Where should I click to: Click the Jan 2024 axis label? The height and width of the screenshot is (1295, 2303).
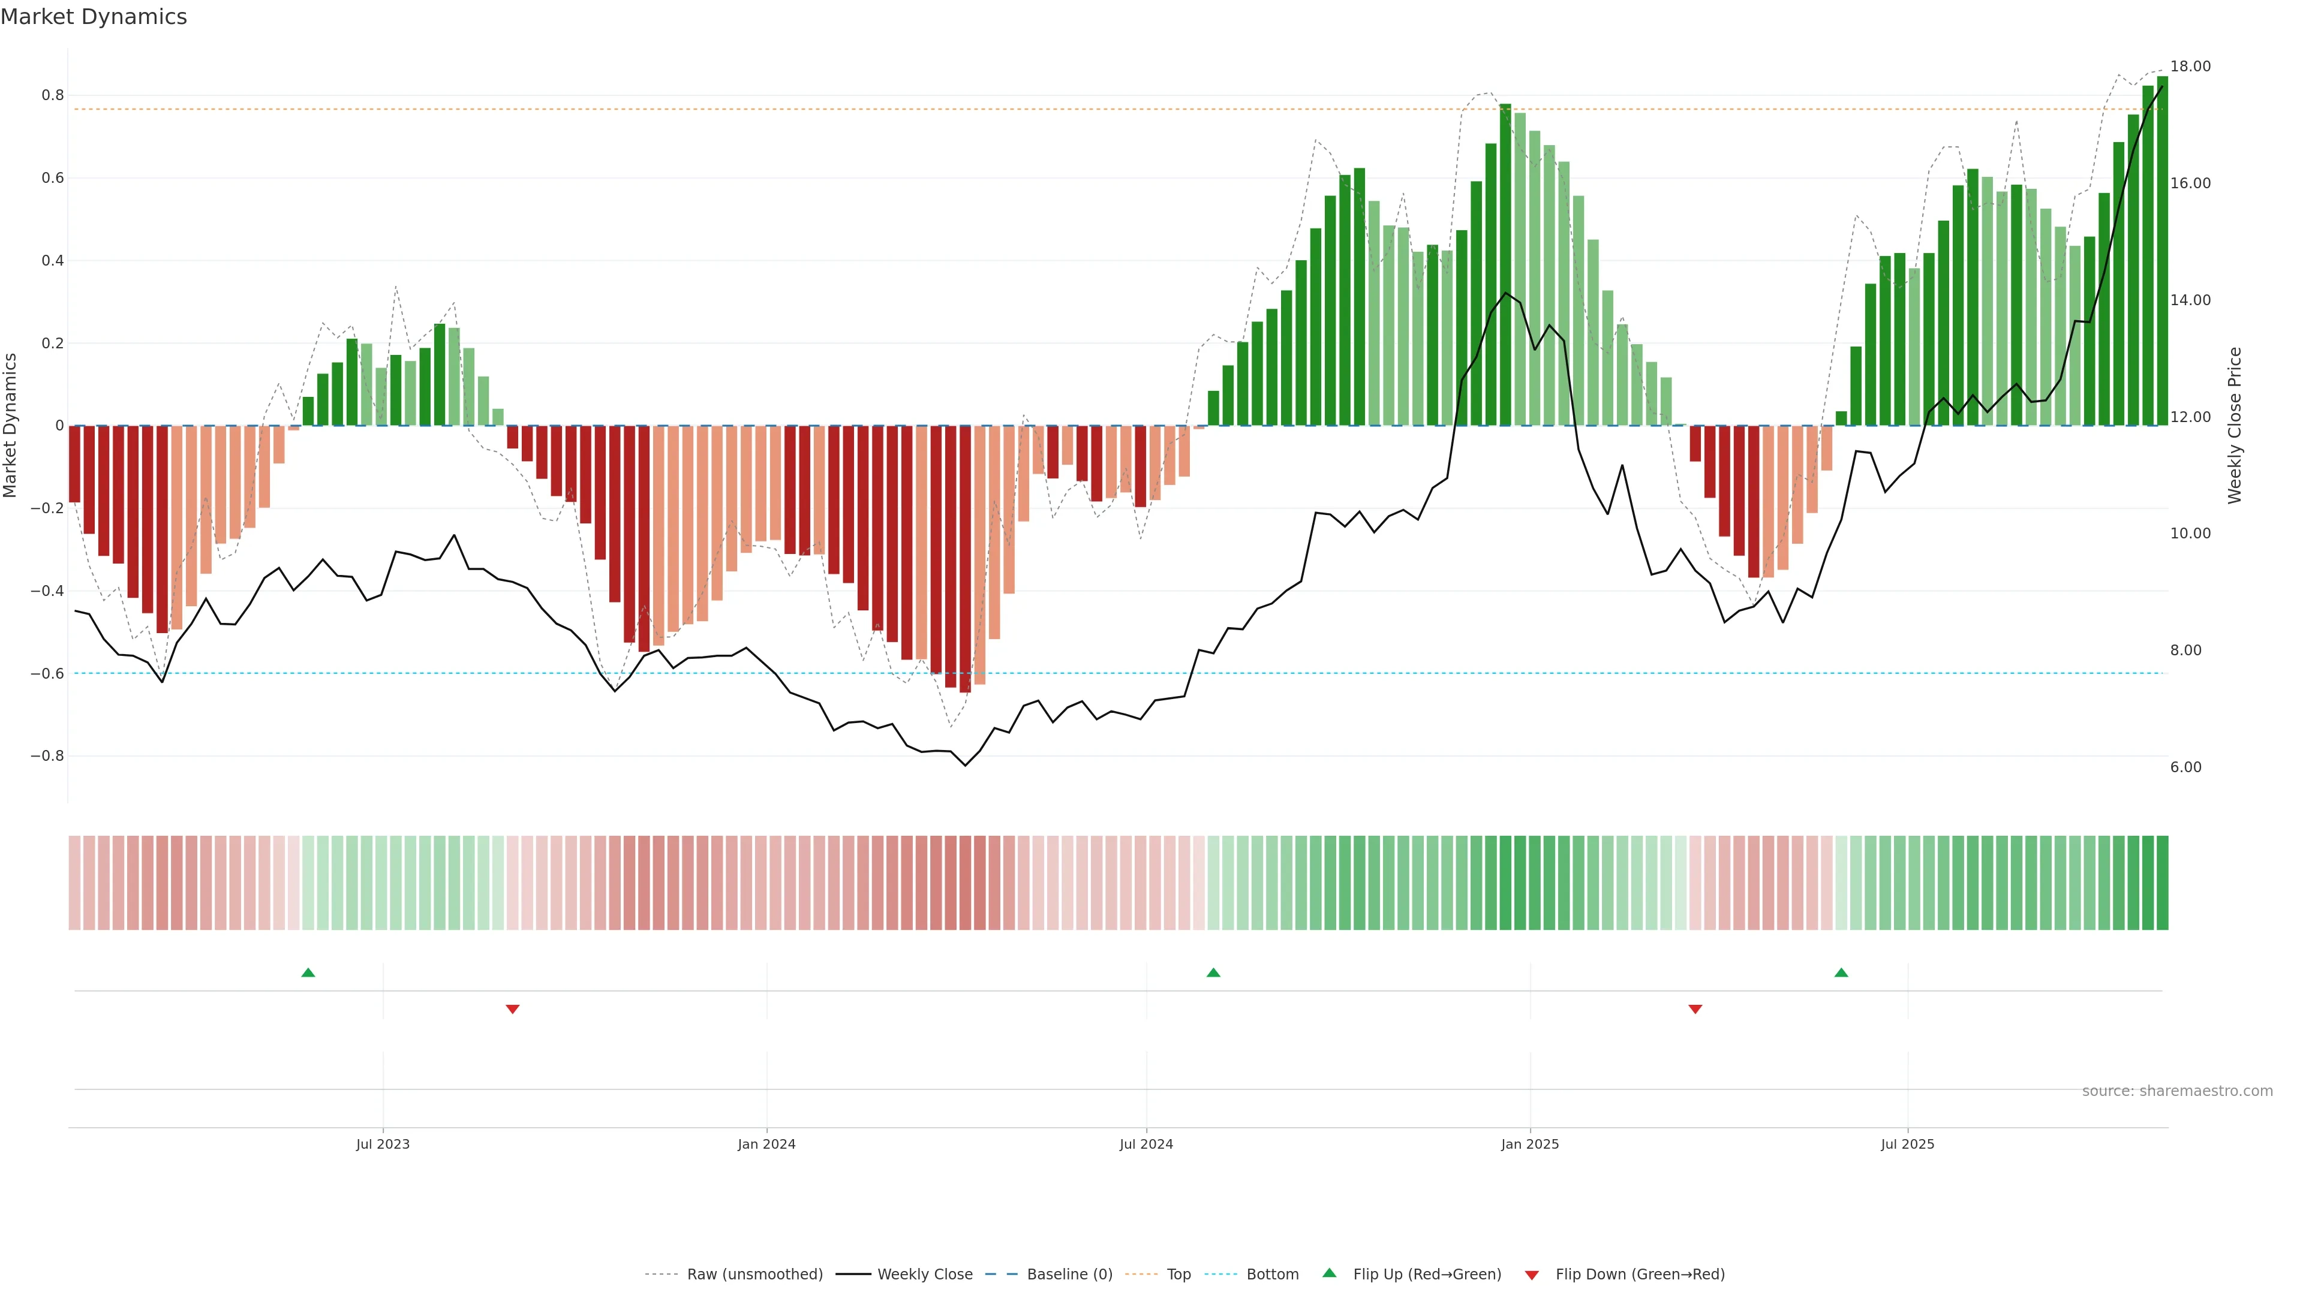(766, 1144)
